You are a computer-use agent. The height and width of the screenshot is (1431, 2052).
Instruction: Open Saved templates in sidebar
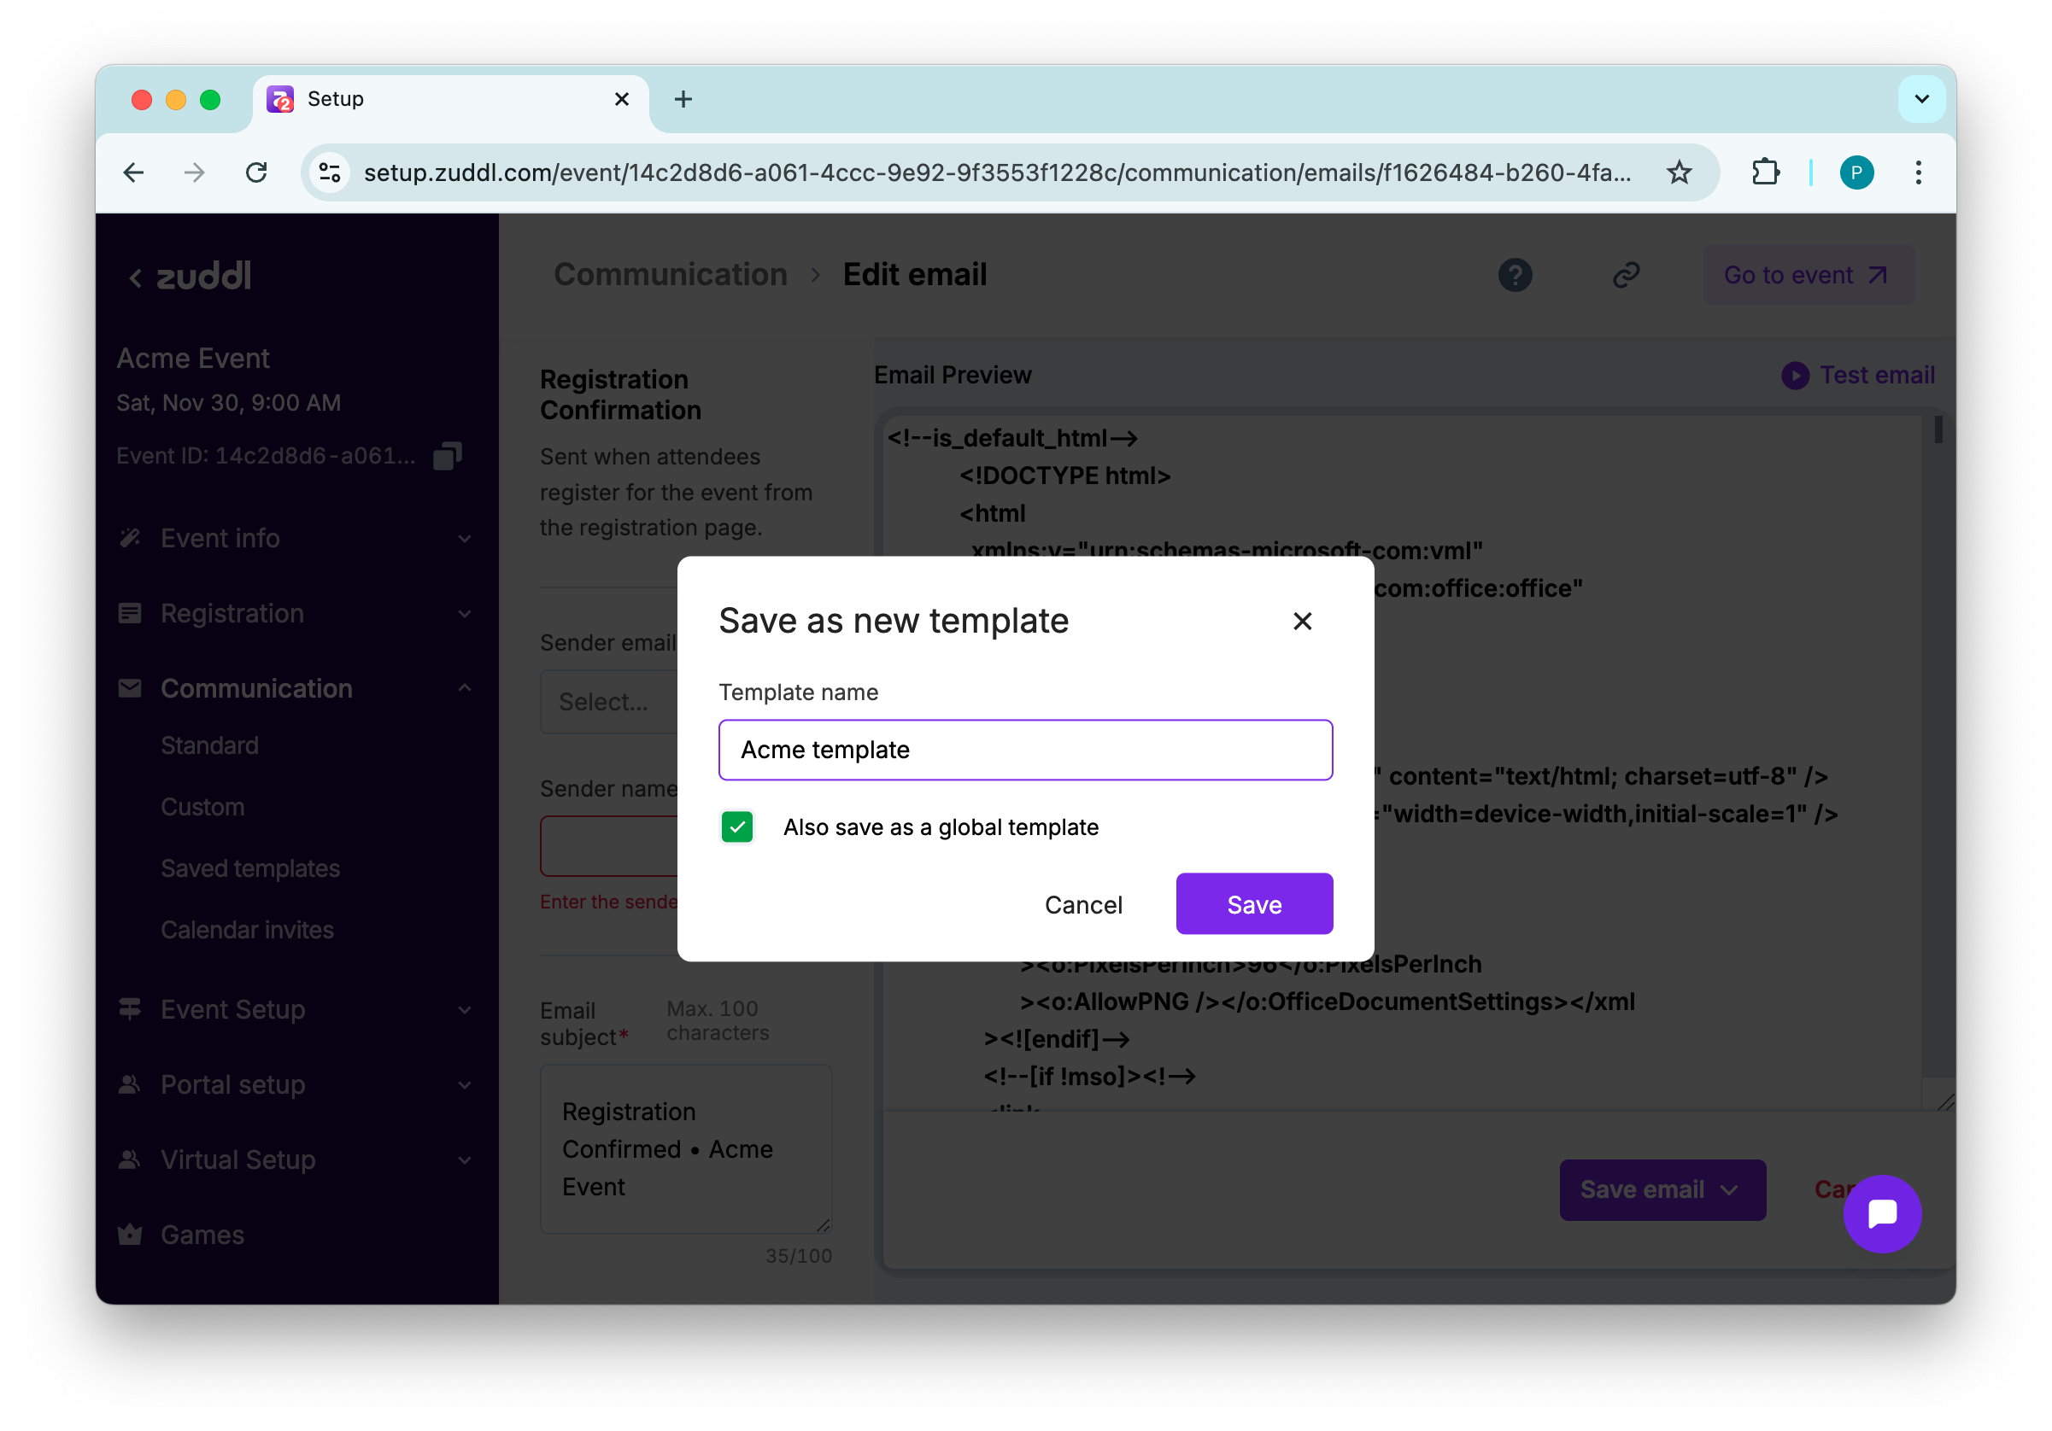[x=250, y=868]
